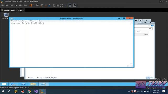The width and height of the screenshot is (168, 94).
Task: Pause the virtual machine with the orange button
Action: [31, 5]
